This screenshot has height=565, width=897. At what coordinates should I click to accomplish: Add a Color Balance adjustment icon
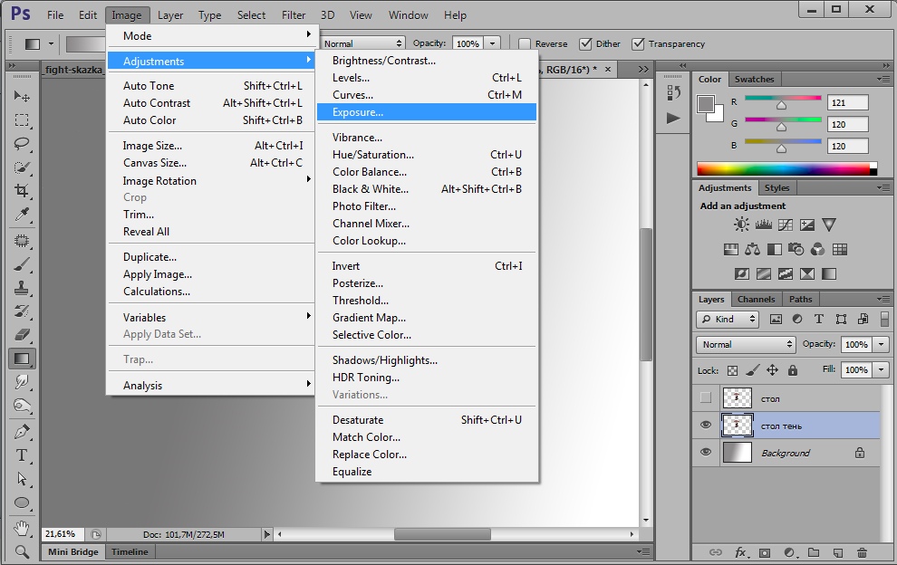pyautogui.click(x=752, y=249)
